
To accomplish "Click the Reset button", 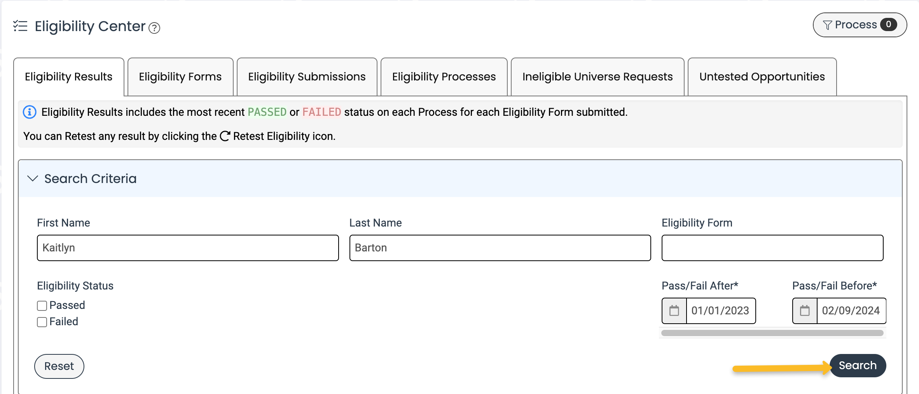I will point(59,366).
